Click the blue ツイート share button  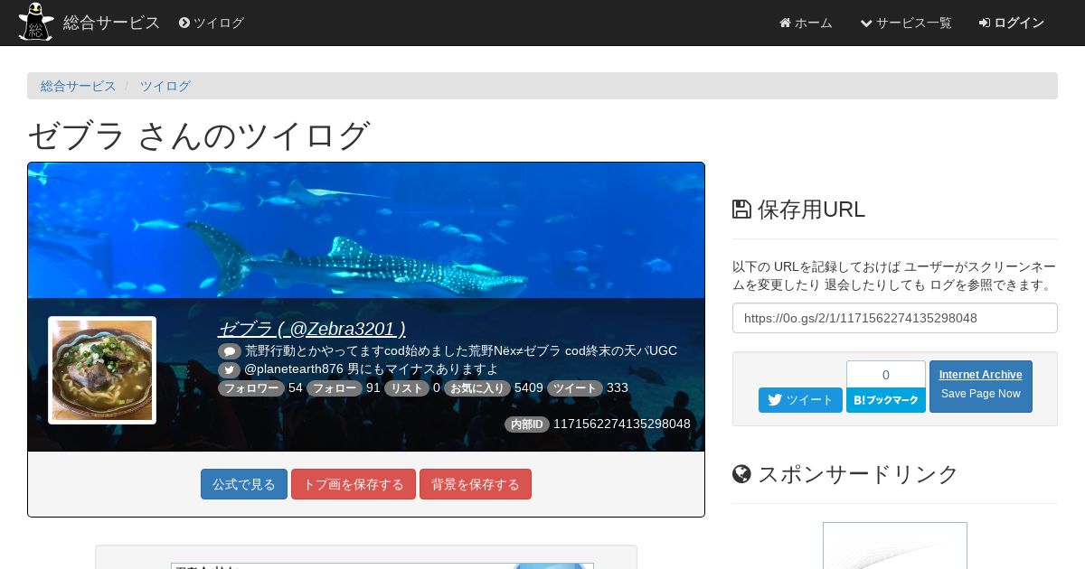pyautogui.click(x=800, y=400)
